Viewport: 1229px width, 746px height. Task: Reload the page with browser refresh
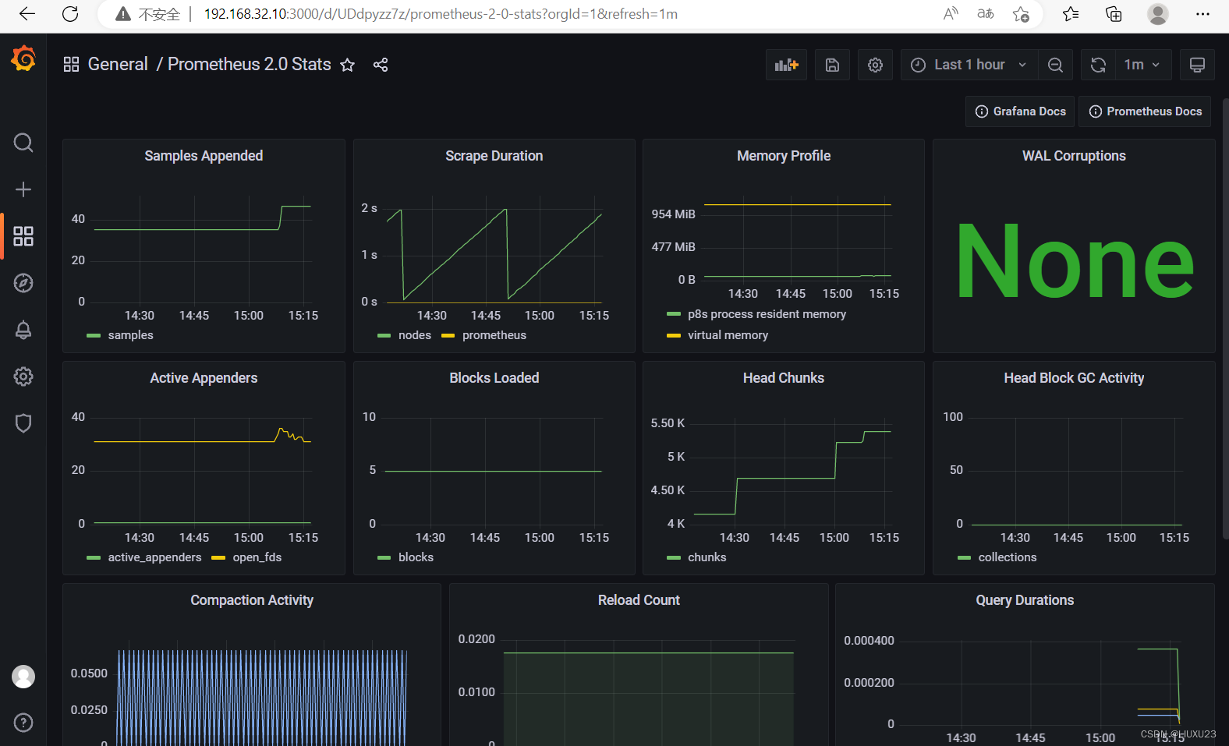tap(70, 14)
